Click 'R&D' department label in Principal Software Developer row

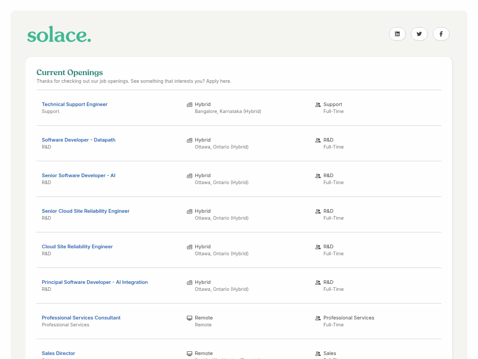329,282
